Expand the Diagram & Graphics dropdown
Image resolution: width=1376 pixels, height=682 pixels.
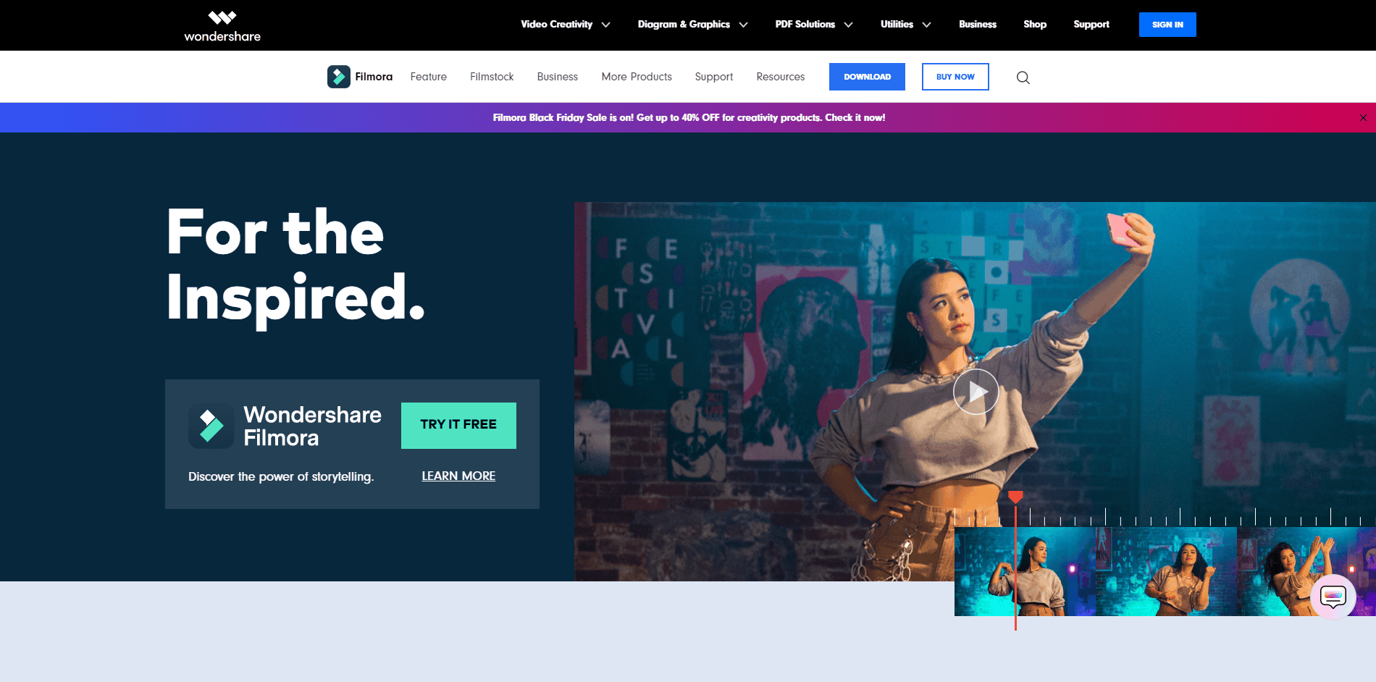coord(692,25)
